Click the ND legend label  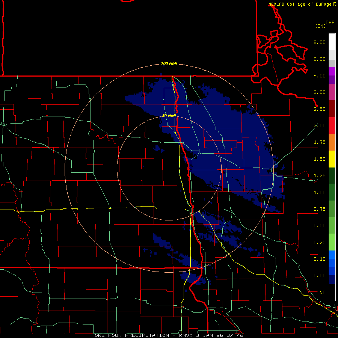pos(323,293)
